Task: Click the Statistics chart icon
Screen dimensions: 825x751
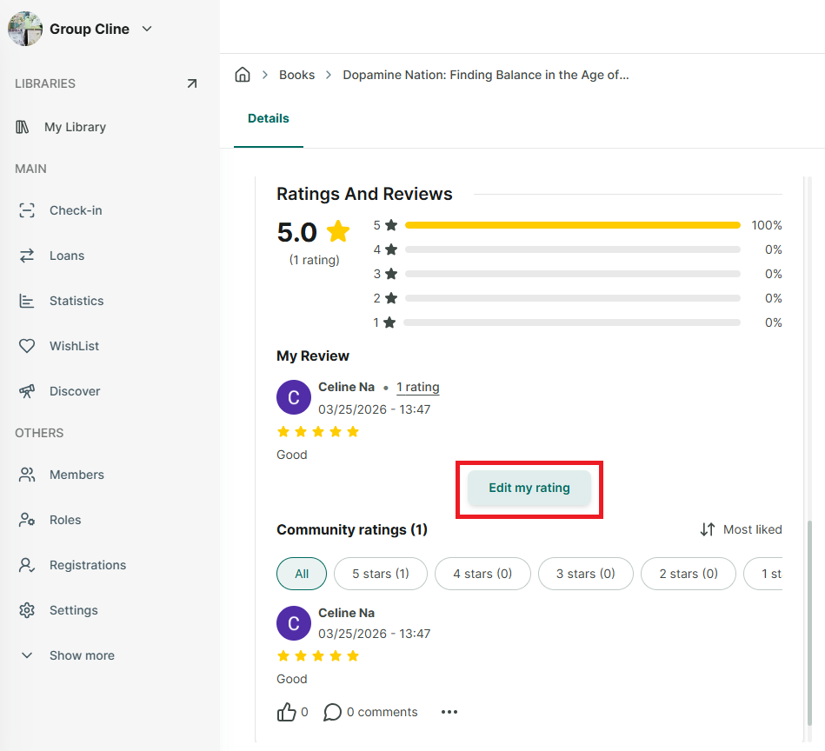Action: pos(27,301)
